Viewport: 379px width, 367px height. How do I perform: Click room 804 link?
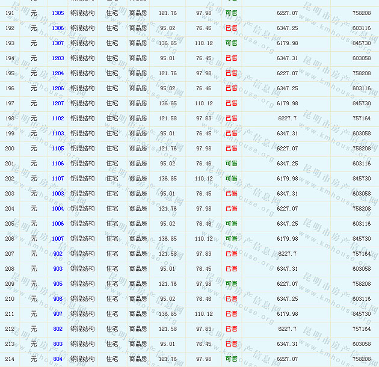click(58, 359)
